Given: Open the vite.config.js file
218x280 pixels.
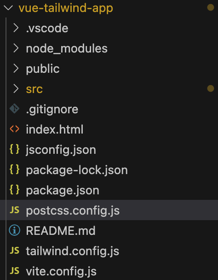Looking at the screenshot, I should coord(61,271).
